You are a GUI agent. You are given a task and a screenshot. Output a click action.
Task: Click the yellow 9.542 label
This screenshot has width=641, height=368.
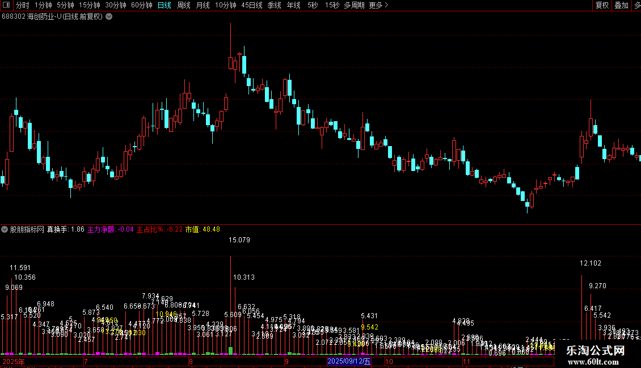pyautogui.click(x=369, y=327)
